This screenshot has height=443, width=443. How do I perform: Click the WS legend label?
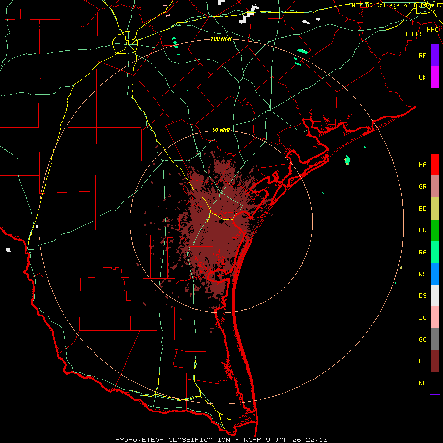(x=422, y=274)
